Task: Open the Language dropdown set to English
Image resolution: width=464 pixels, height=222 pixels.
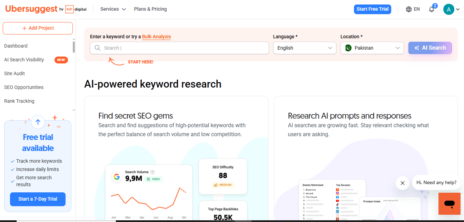Action: tap(305, 48)
